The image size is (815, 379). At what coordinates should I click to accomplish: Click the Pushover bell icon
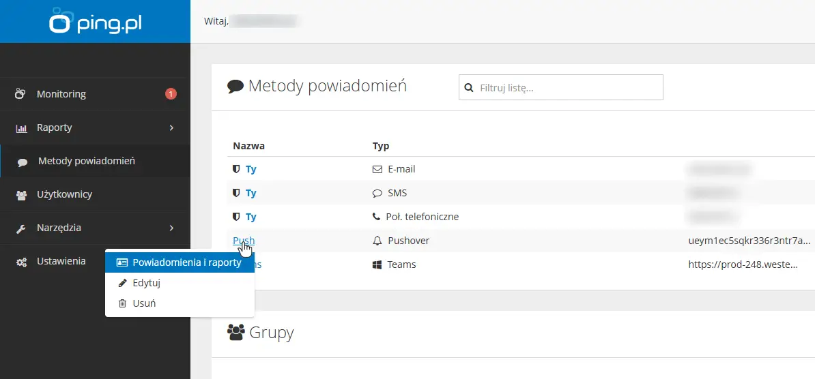coord(377,241)
